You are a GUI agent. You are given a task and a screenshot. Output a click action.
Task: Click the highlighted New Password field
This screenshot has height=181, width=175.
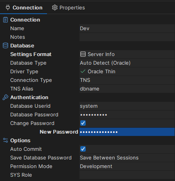127,132
